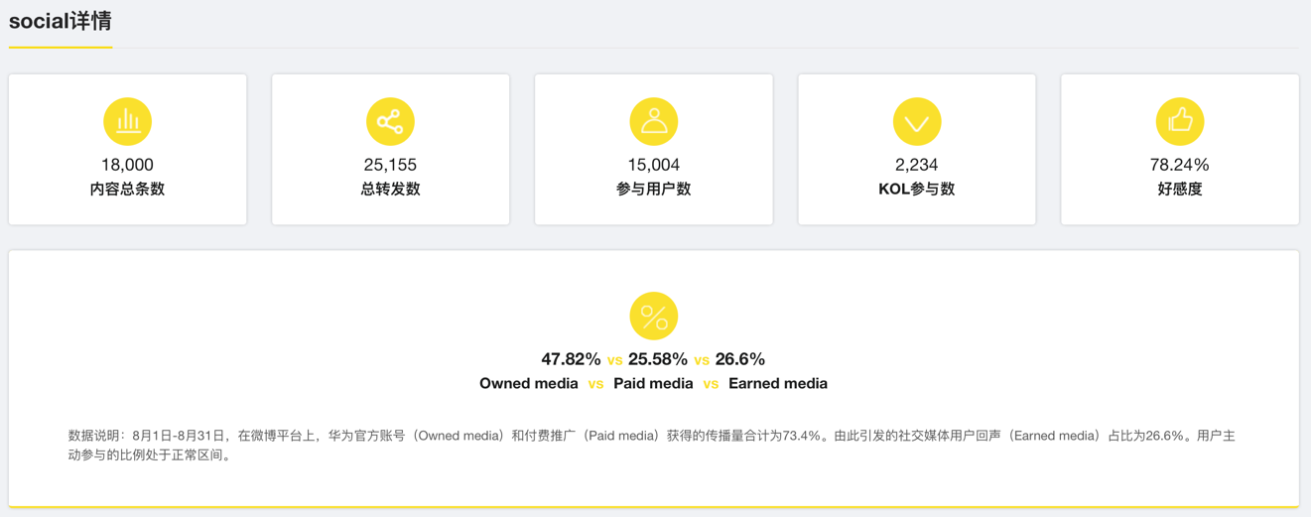Screen dimensions: 1311x517
Task: Click the Earned media label
Action: pos(778,383)
